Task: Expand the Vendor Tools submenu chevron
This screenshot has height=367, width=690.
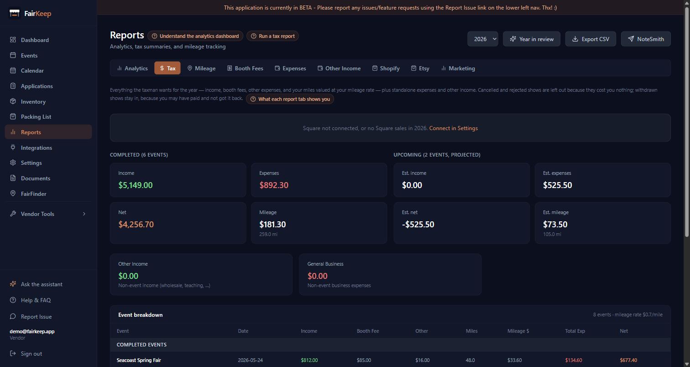Action: coord(84,214)
